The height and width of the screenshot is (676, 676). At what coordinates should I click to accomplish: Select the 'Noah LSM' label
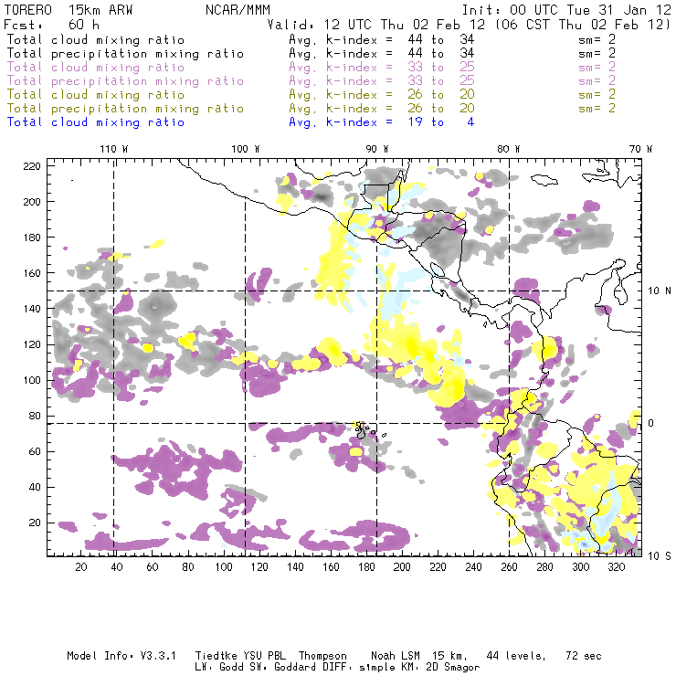396,656
